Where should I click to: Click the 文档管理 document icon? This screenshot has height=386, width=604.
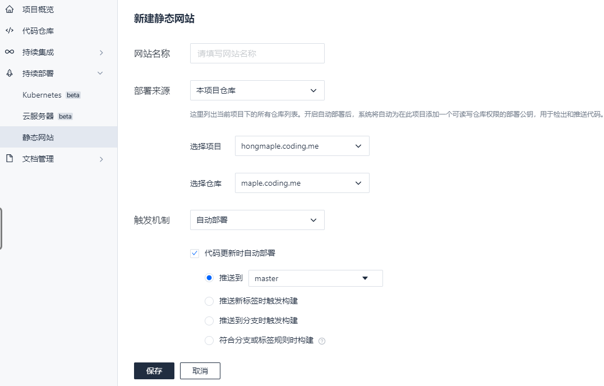[9, 158]
